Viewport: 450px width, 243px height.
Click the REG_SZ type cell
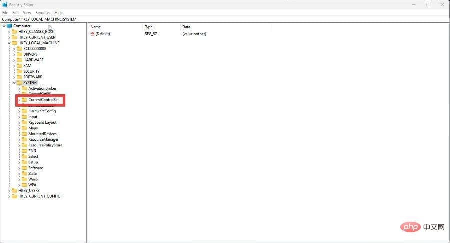point(151,34)
